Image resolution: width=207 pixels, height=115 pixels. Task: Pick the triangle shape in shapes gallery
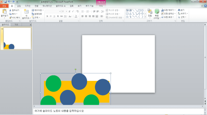(130, 14)
